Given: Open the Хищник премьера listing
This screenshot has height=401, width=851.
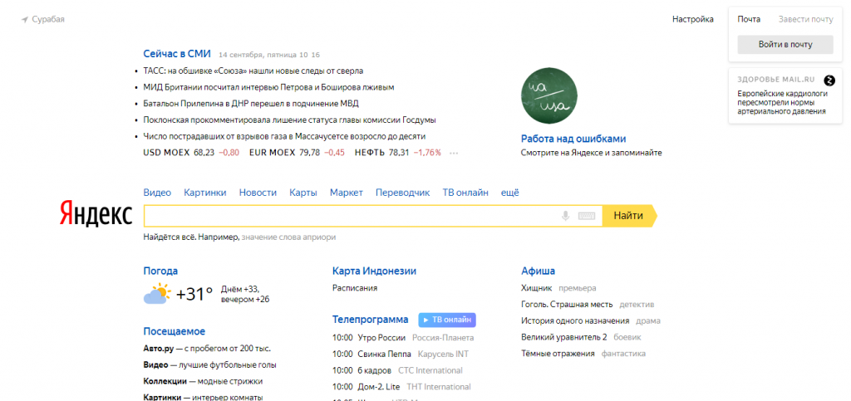Looking at the screenshot, I should (x=558, y=288).
